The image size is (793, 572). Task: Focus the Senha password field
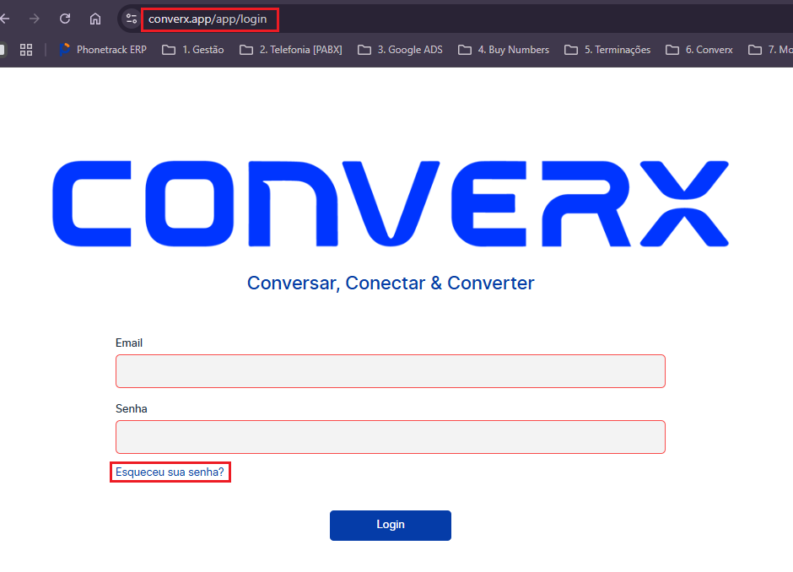coord(390,437)
